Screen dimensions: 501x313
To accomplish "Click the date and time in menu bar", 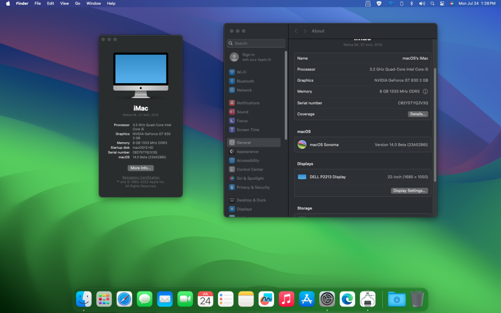I will [477, 4].
